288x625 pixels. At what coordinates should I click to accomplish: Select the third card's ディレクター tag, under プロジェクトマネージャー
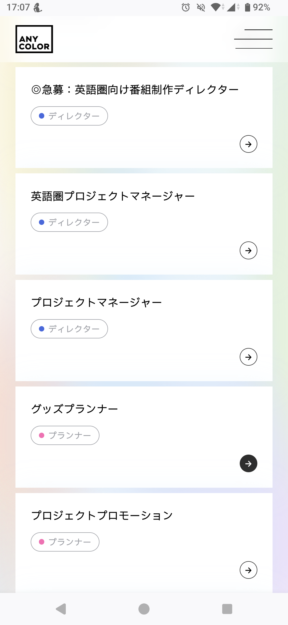click(69, 329)
